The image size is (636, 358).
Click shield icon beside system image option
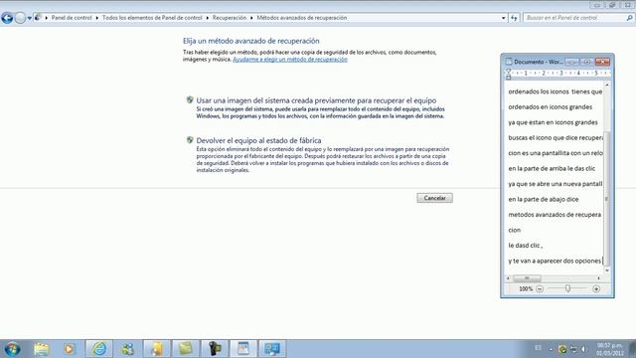pyautogui.click(x=190, y=99)
